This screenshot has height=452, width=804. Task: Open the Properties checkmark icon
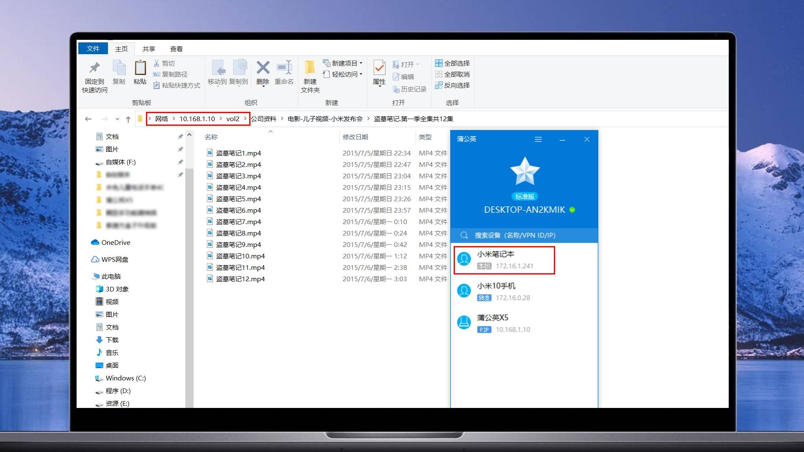pyautogui.click(x=379, y=68)
